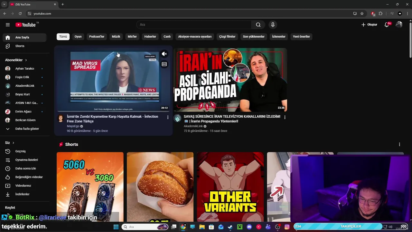Click the browser address bar
This screenshot has width=412, height=232.
(x=190, y=14)
